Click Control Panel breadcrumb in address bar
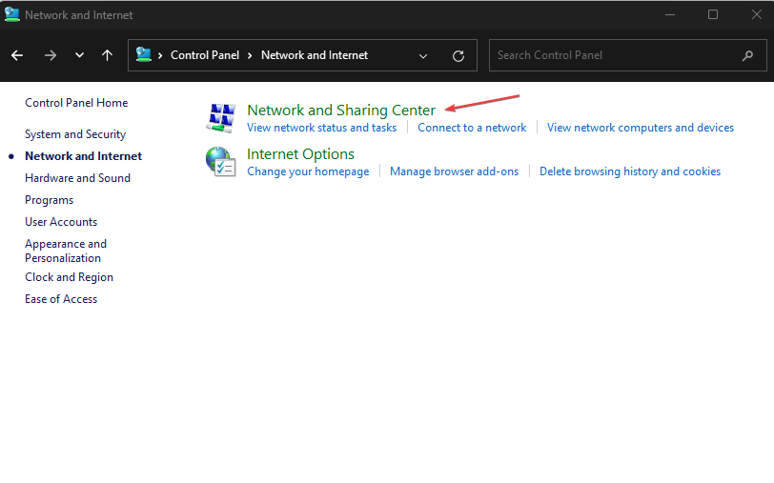The height and width of the screenshot is (483, 774). (x=205, y=55)
